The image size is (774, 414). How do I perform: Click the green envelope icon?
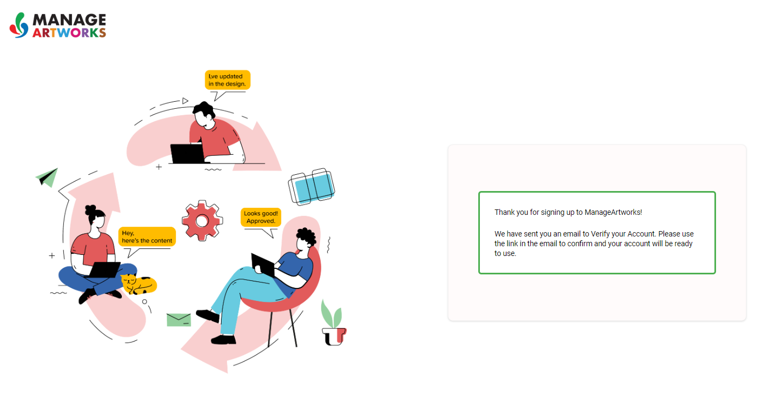(x=179, y=319)
